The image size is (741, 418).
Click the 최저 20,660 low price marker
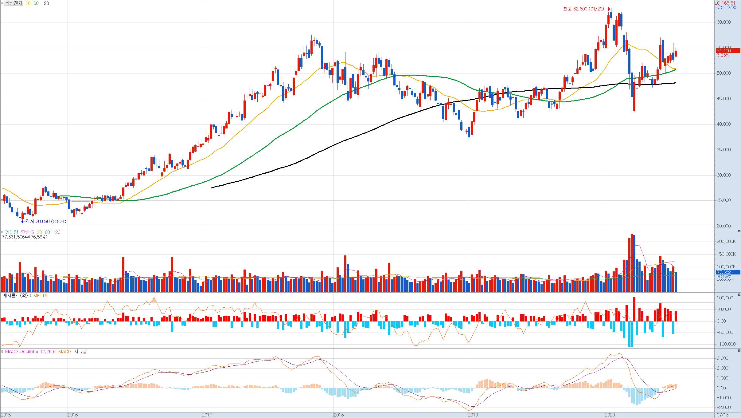point(45,221)
